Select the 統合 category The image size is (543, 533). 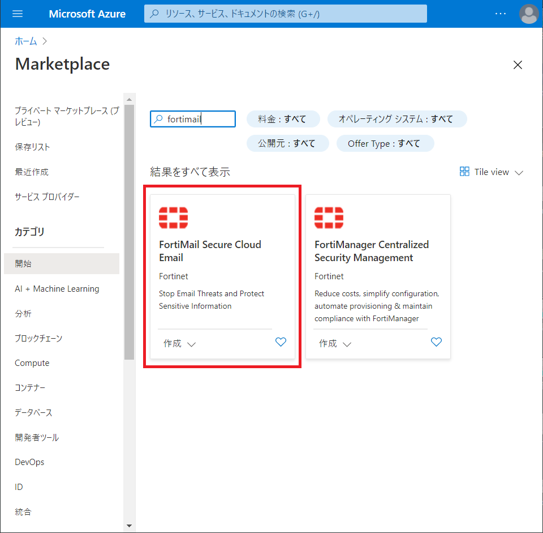click(23, 512)
